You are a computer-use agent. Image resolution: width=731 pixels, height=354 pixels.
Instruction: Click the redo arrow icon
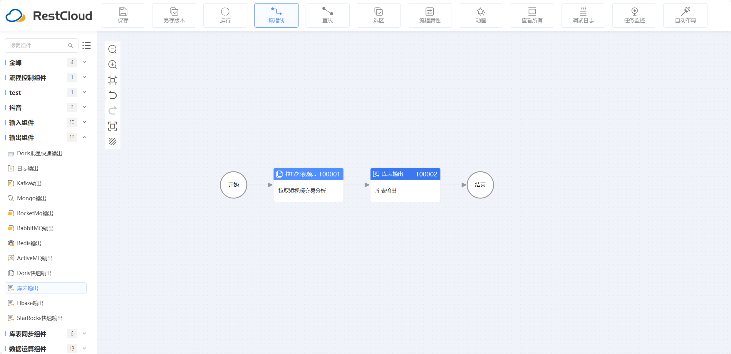113,111
